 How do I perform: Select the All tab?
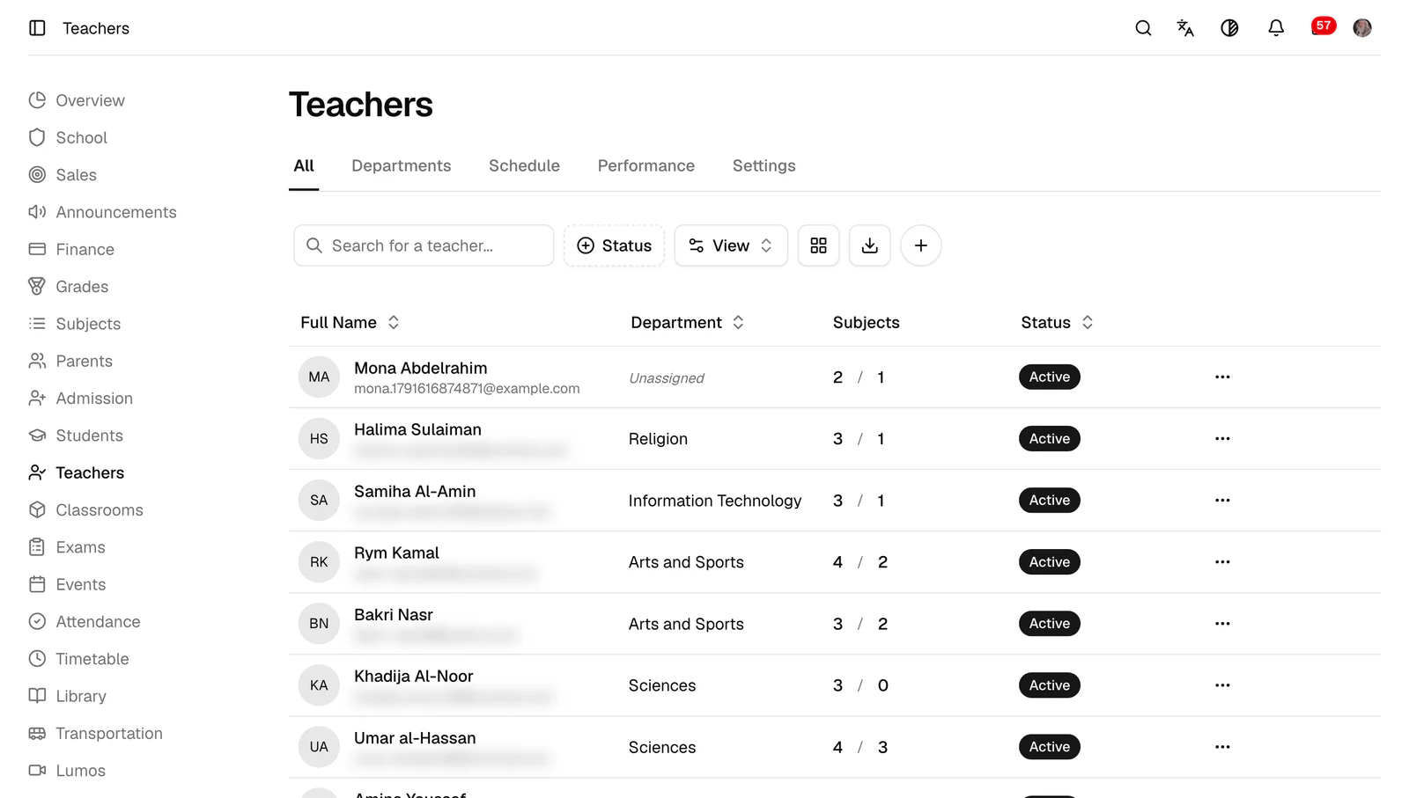pos(304,165)
